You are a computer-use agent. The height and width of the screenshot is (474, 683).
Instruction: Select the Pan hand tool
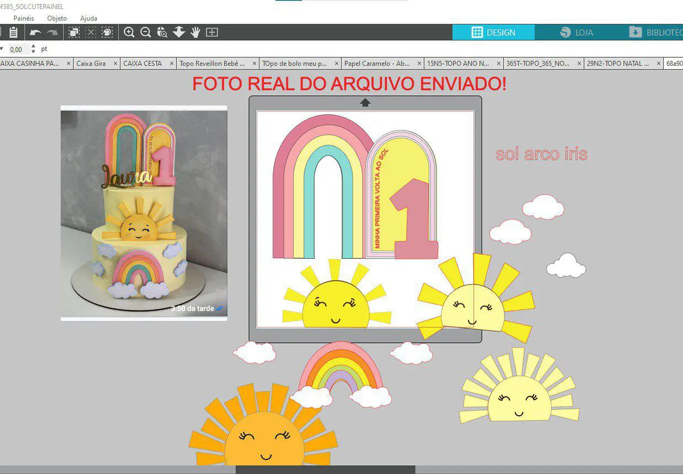(x=195, y=32)
